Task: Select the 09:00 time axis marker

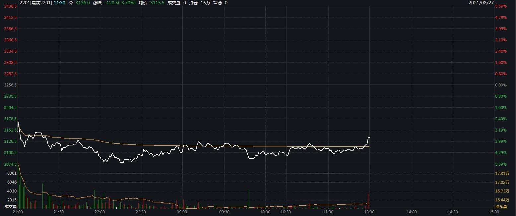Action: pyautogui.click(x=182, y=212)
